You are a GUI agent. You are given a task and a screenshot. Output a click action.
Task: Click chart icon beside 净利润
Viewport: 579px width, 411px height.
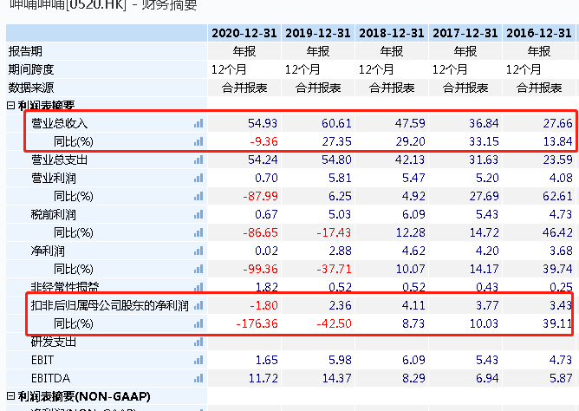(x=198, y=251)
